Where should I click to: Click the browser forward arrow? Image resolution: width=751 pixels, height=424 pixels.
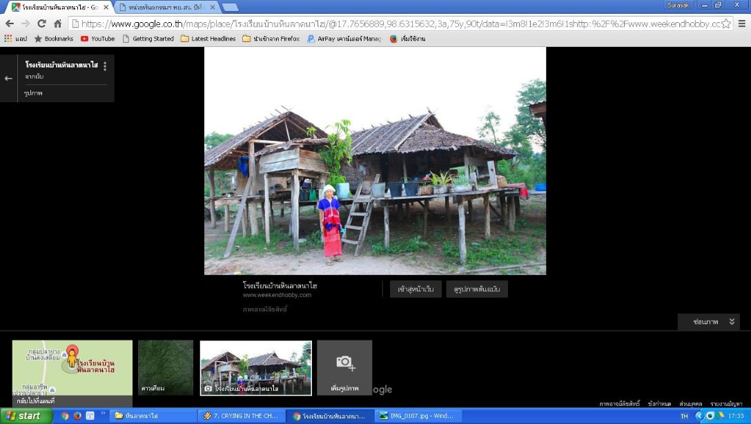26,23
